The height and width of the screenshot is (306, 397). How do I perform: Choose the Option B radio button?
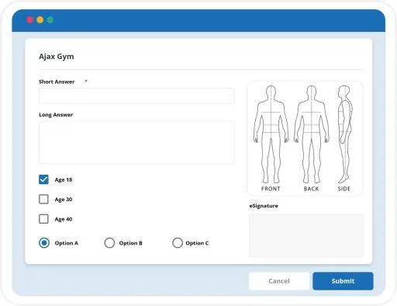[109, 243]
